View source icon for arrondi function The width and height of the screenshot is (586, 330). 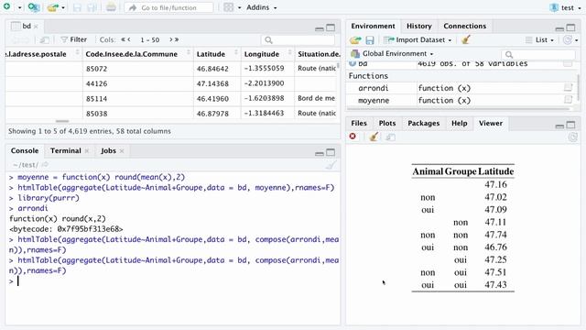pos(568,88)
